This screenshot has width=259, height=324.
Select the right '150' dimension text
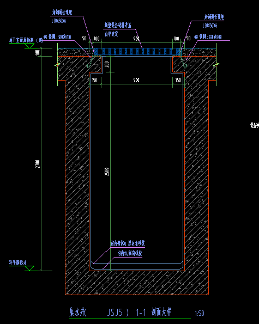coord(178,80)
